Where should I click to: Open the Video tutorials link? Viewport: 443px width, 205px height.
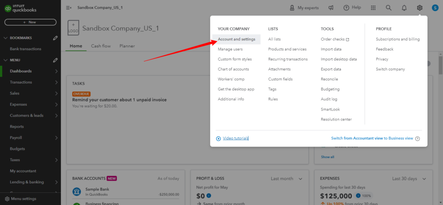click(x=236, y=138)
